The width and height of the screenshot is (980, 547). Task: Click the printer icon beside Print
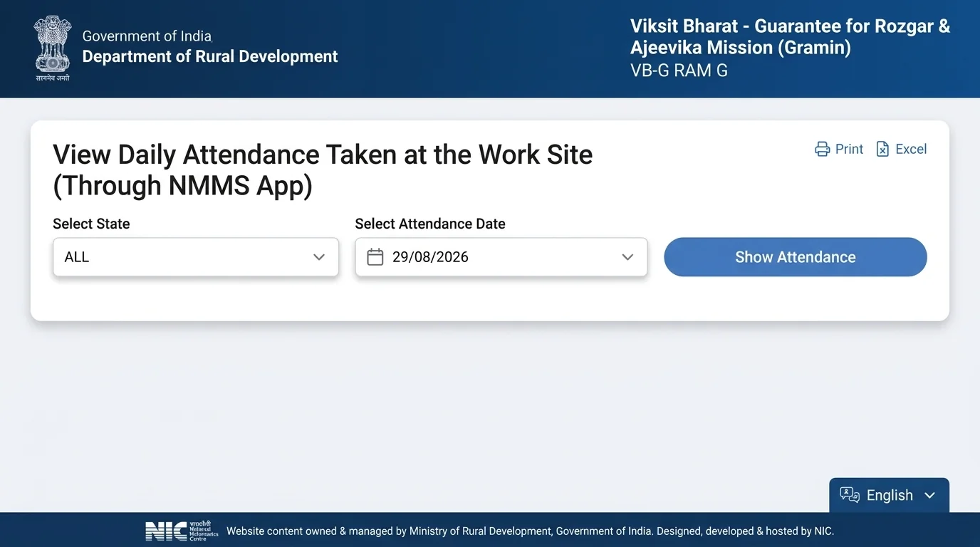click(x=823, y=149)
